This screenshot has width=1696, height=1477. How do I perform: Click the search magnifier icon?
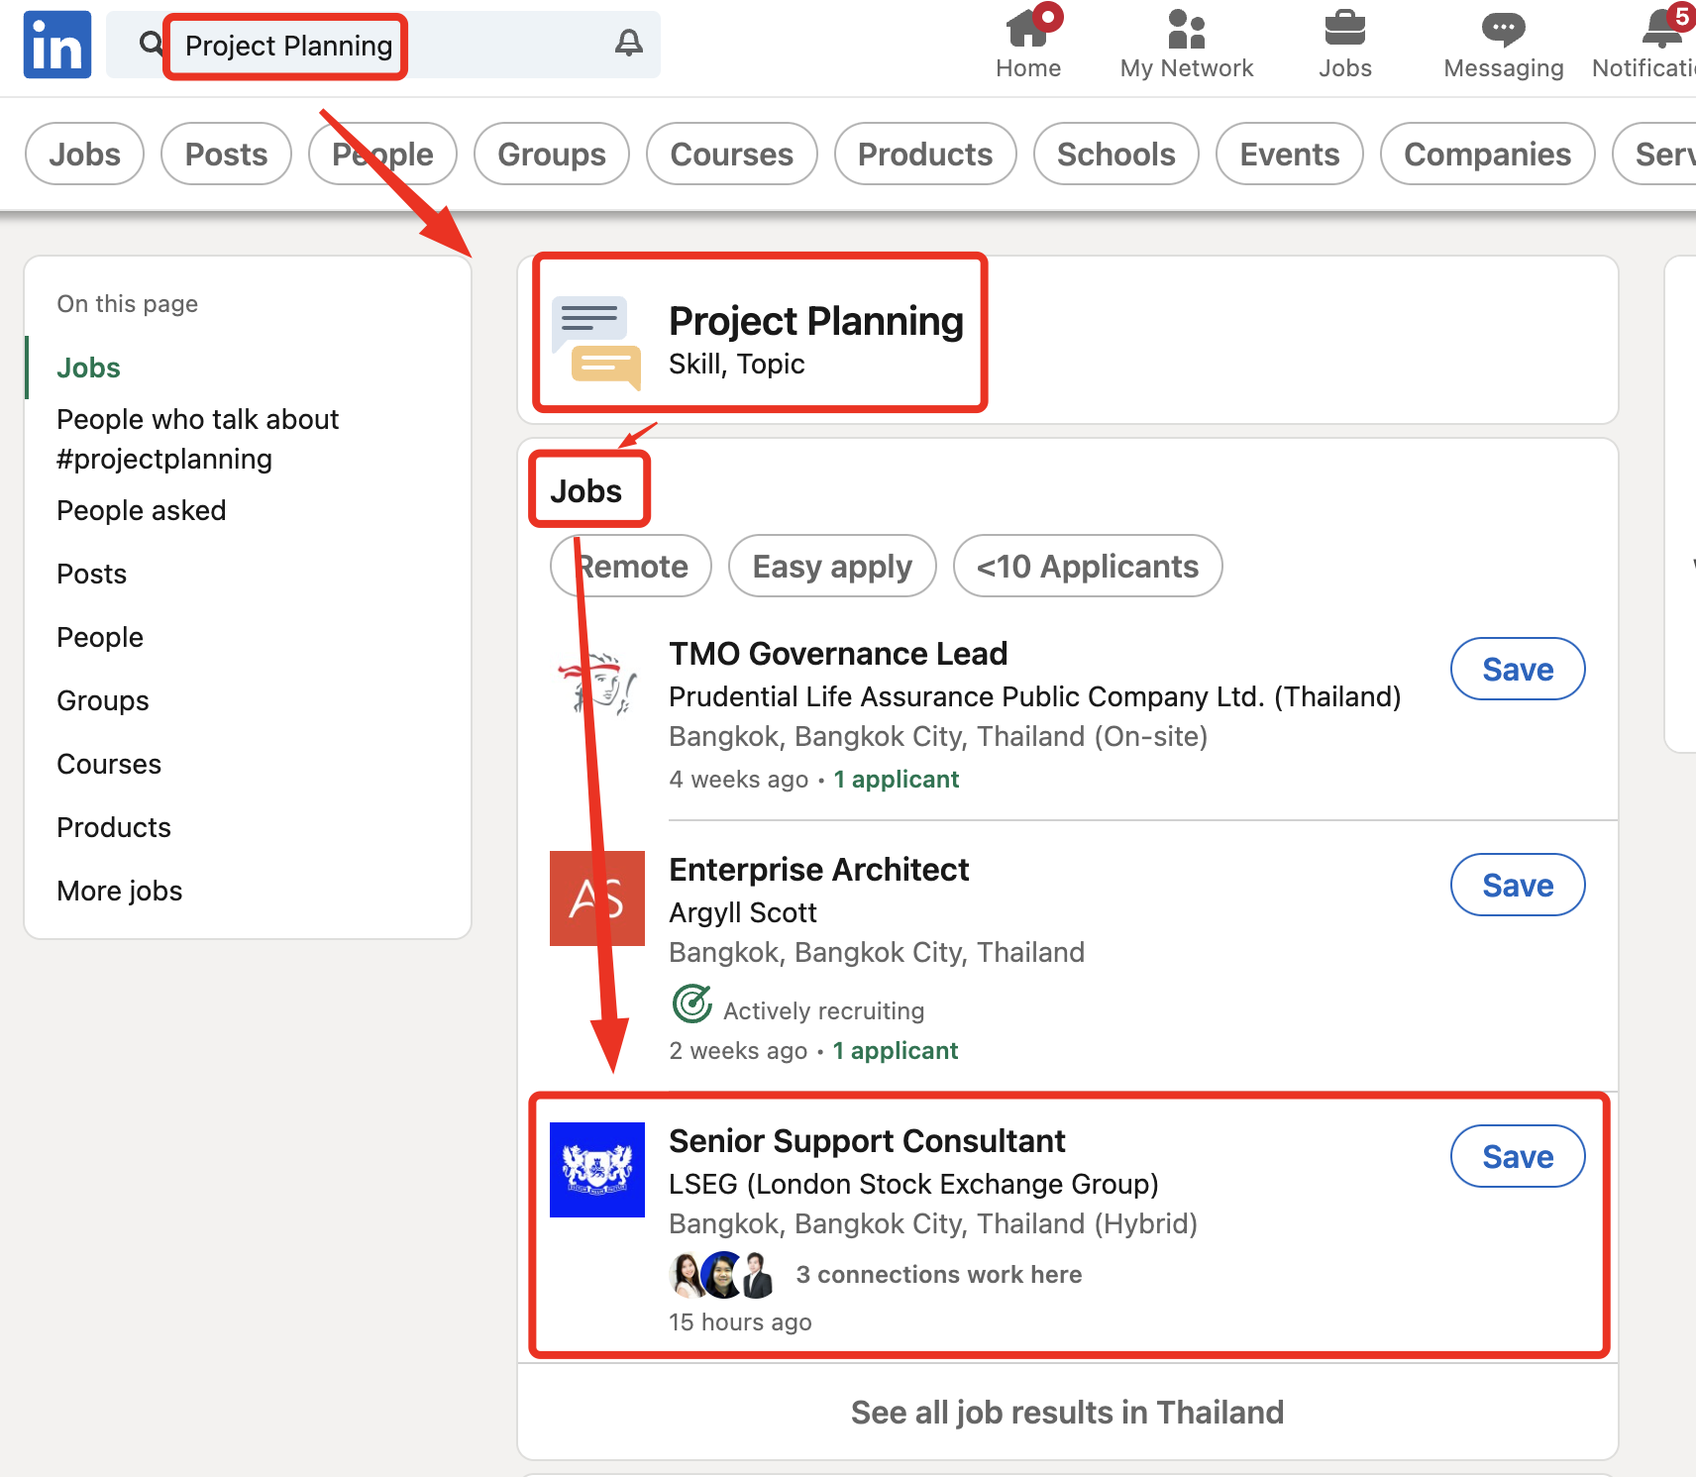coord(151,44)
